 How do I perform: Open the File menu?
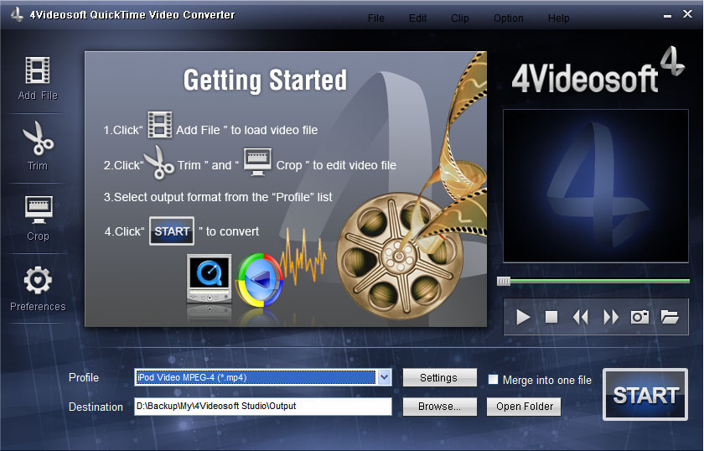375,18
